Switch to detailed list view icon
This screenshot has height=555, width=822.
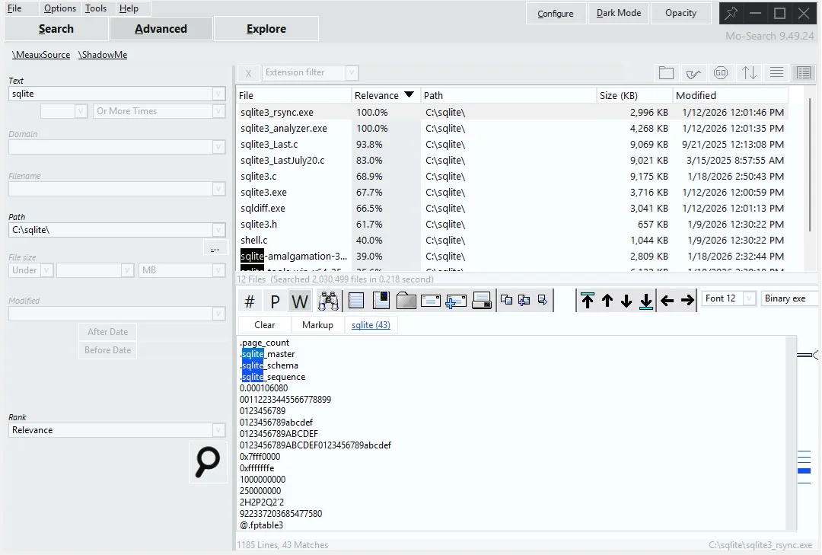[802, 73]
